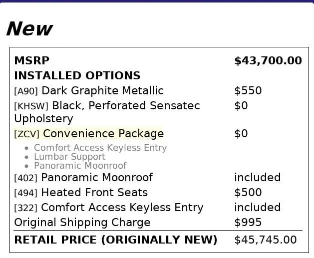
Task: Select the [KHSW] option code
Action: click(31, 106)
